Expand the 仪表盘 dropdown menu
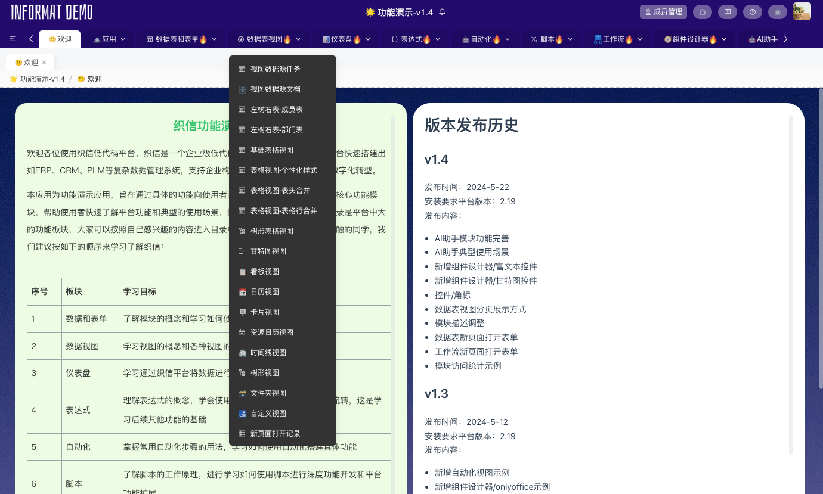 (x=346, y=39)
